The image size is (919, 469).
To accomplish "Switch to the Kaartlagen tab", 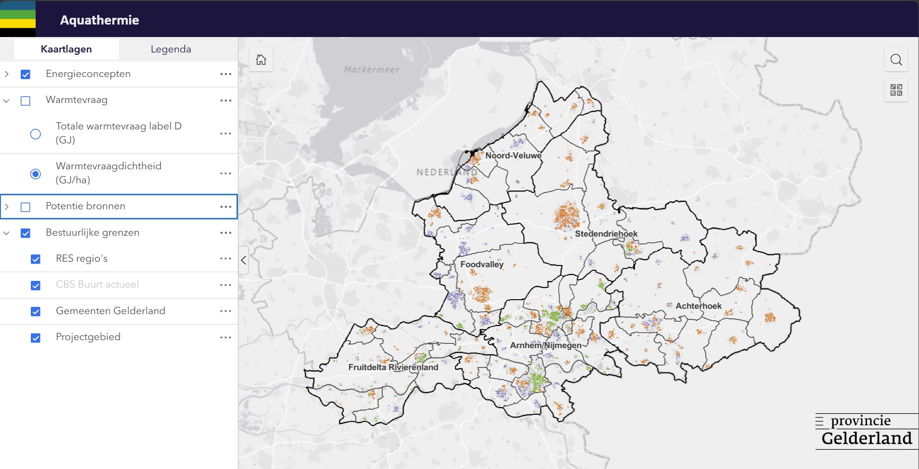I will click(x=66, y=49).
